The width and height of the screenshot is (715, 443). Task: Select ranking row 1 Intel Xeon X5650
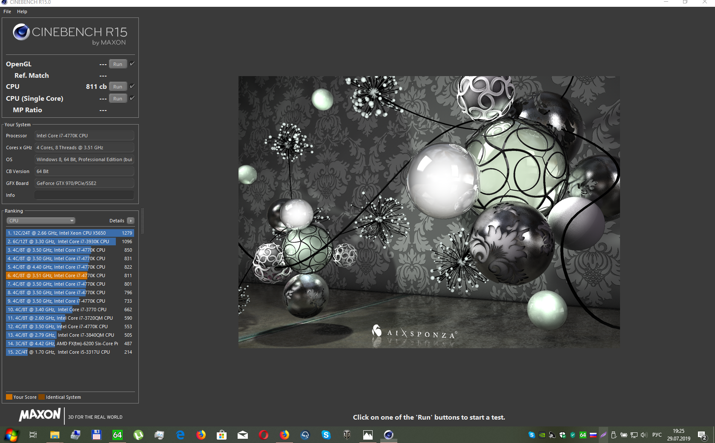click(70, 233)
